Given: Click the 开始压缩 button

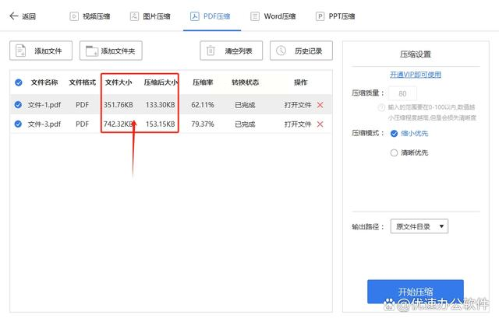Looking at the screenshot, I should (x=416, y=292).
